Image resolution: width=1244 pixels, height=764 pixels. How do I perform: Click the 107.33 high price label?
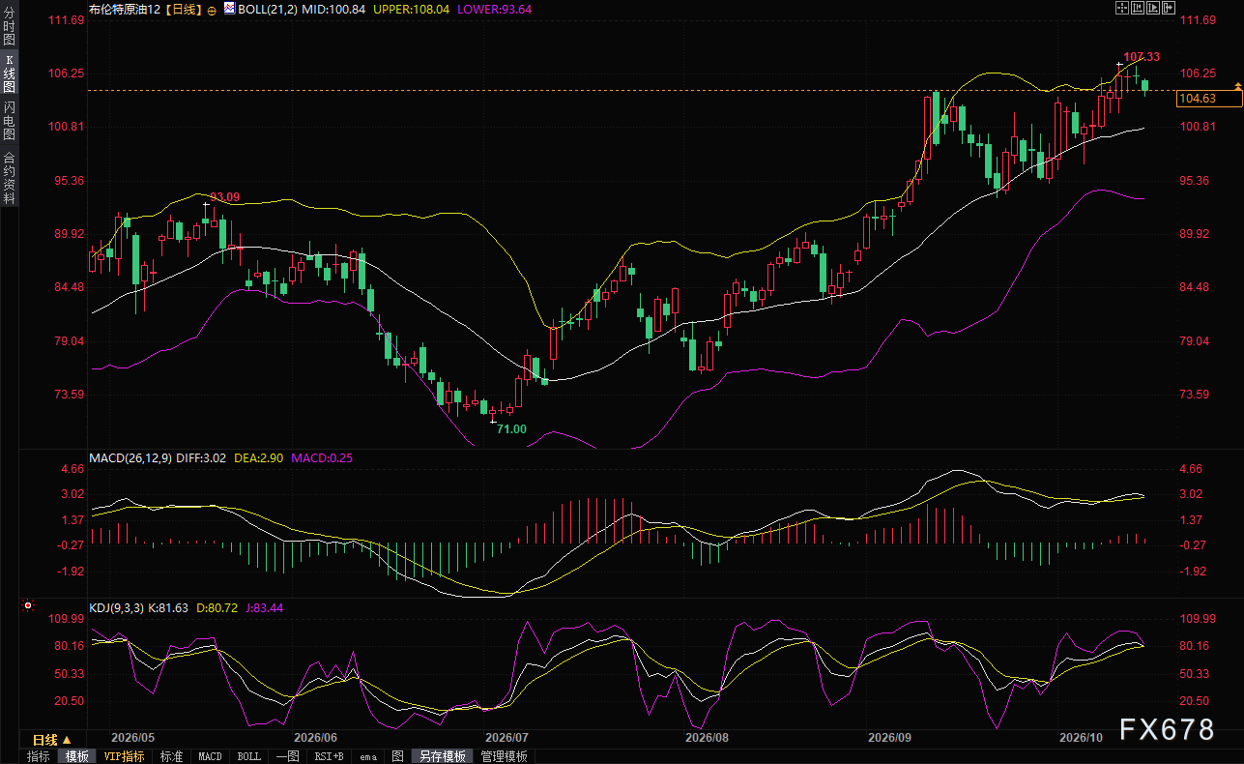coord(1142,58)
